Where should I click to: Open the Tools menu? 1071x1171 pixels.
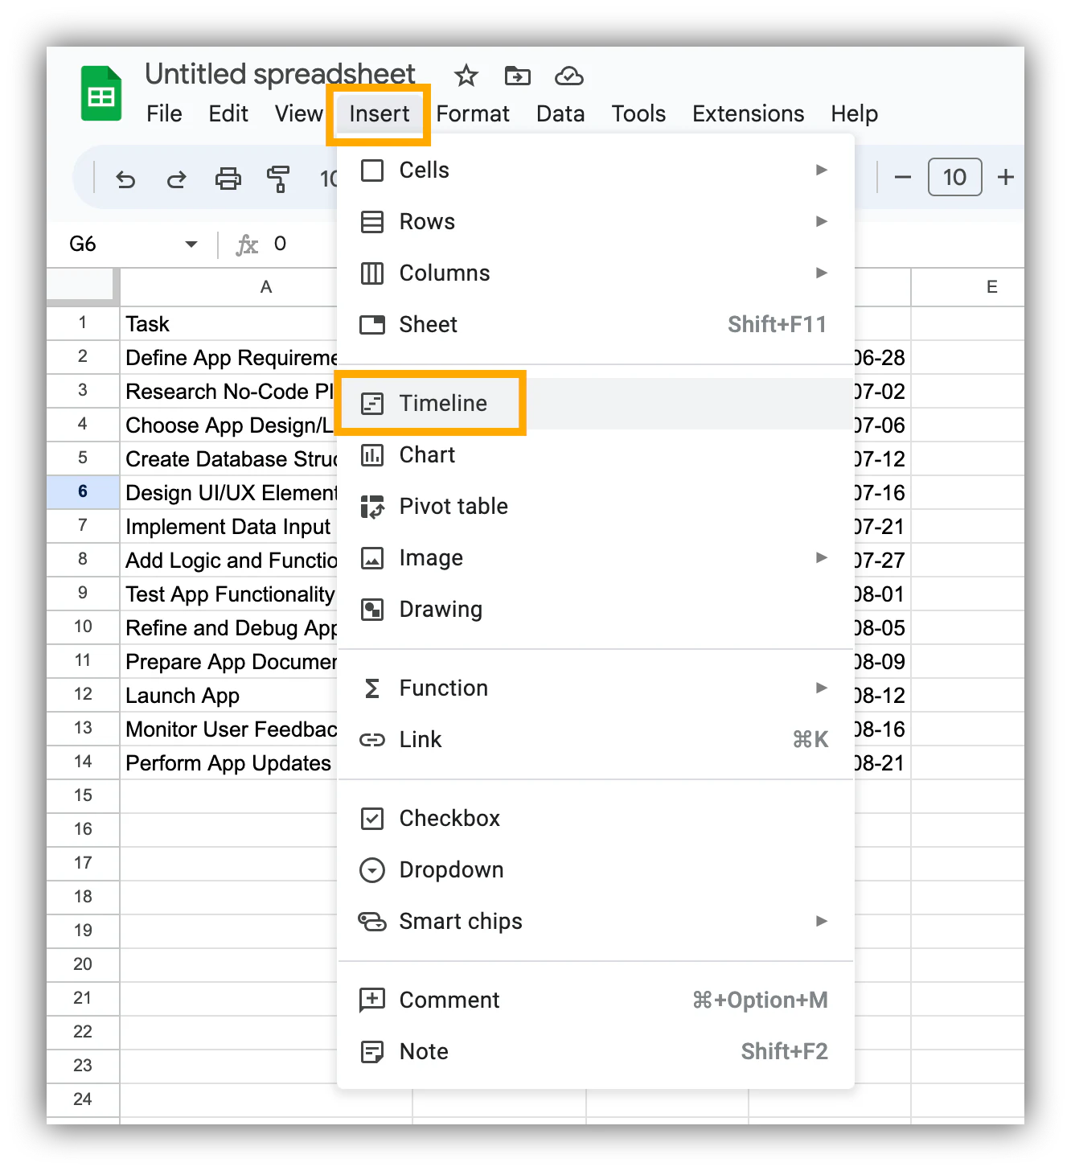638,114
